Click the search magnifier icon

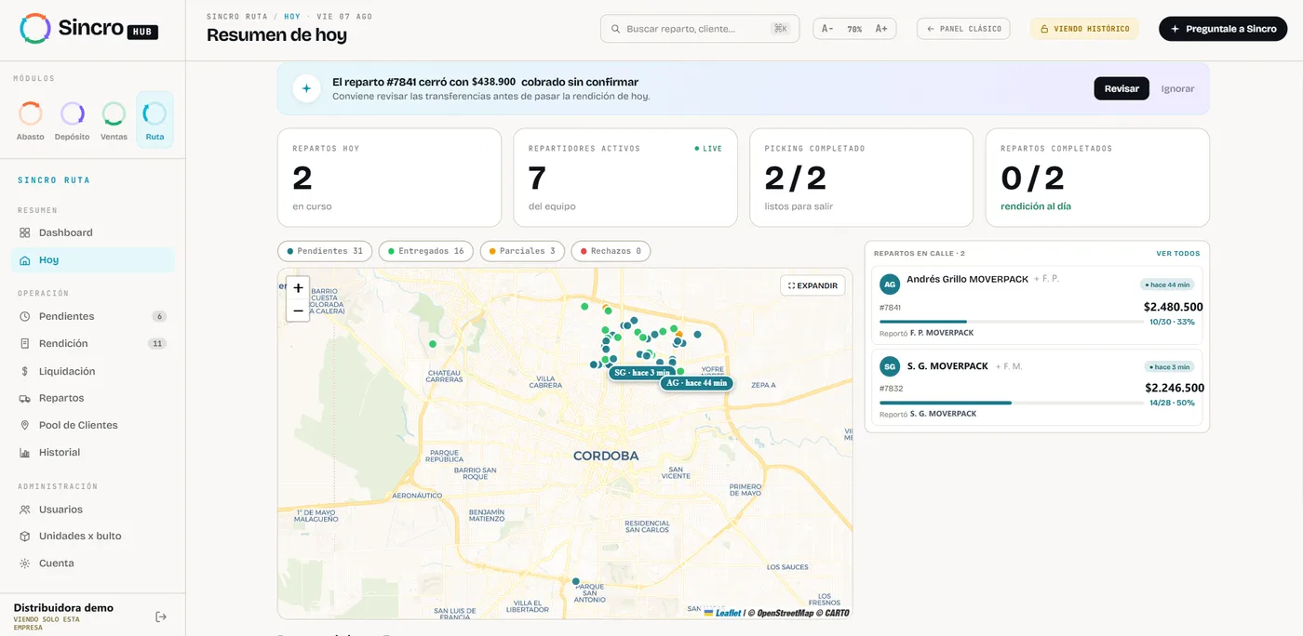coord(615,29)
